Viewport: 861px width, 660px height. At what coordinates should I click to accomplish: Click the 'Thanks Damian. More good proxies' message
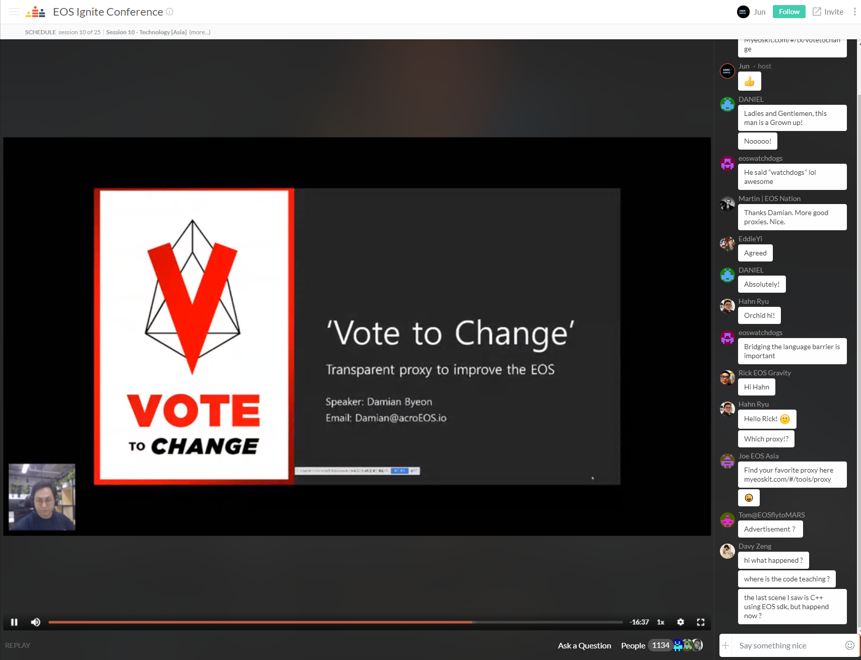coord(792,217)
